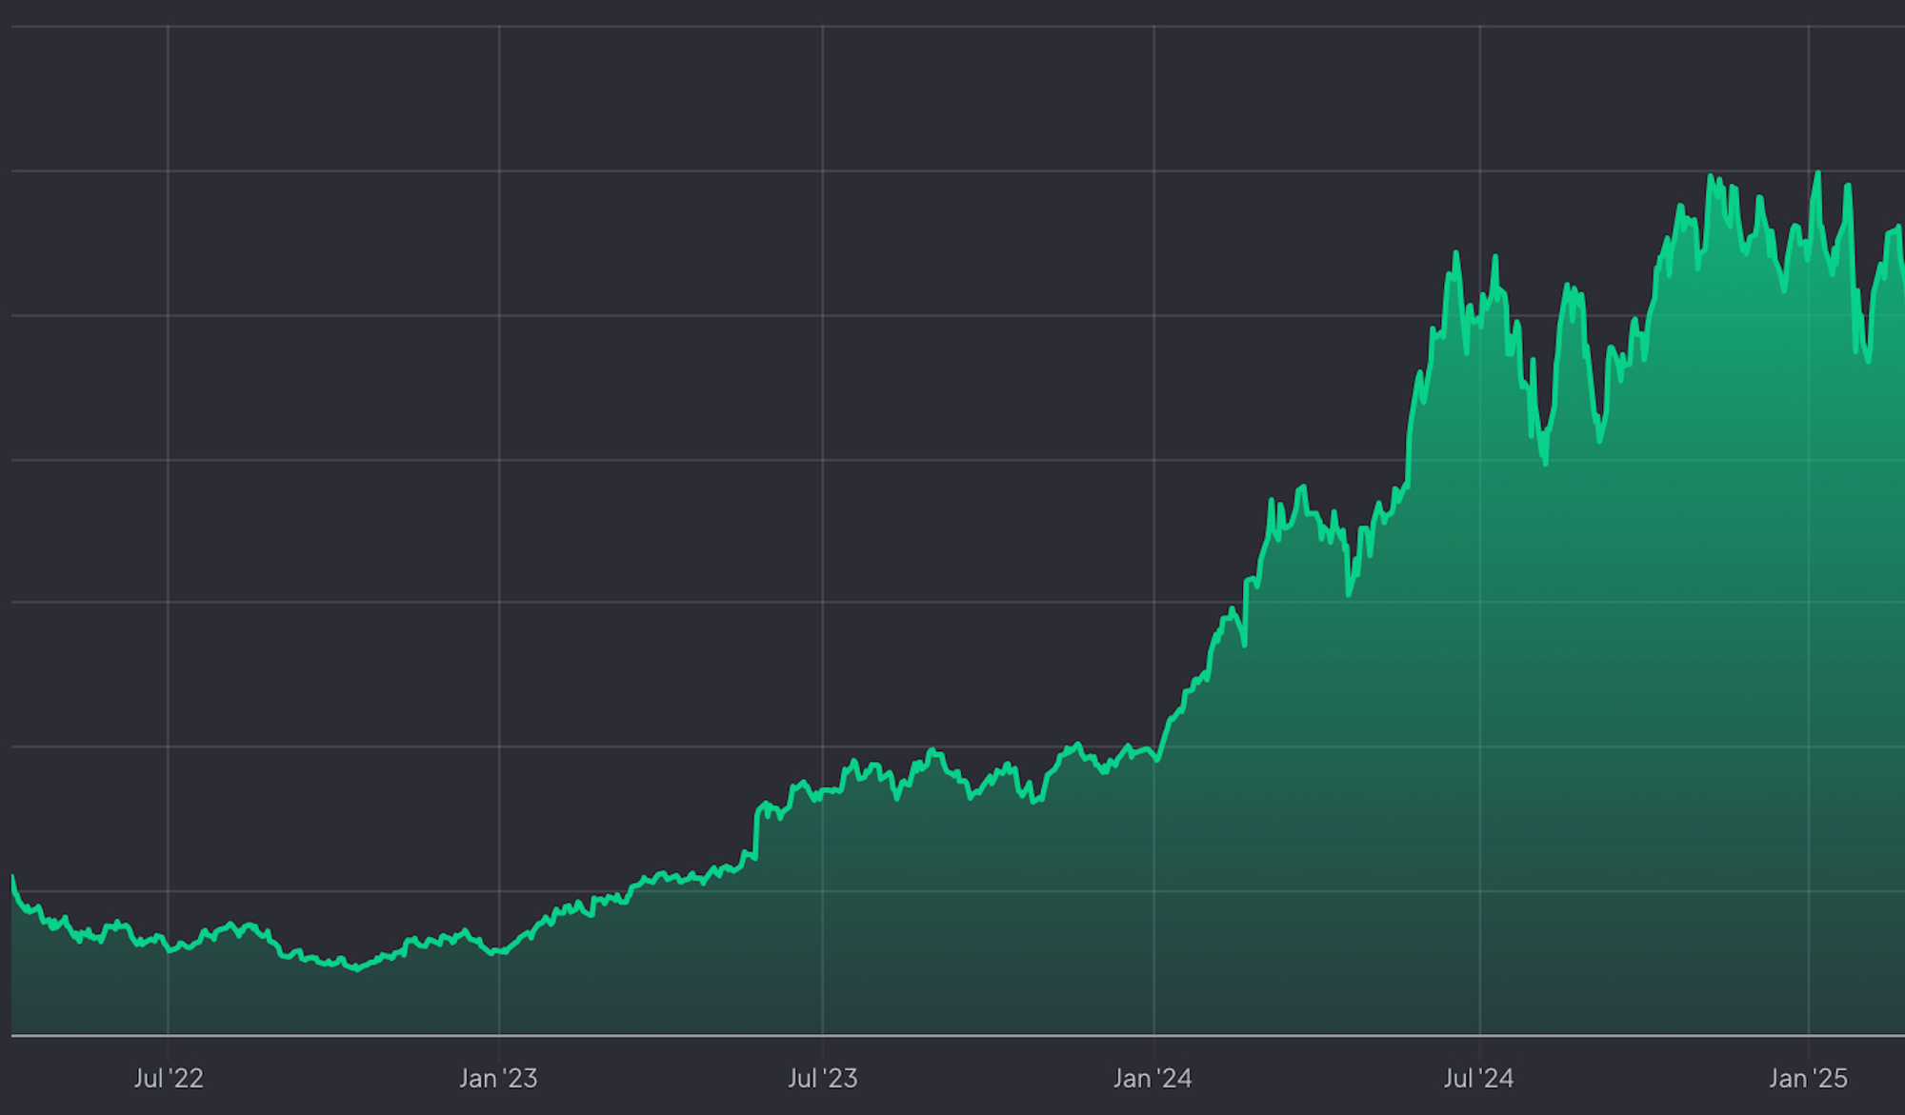Click the highest peak near Jan '25

(x=1818, y=173)
